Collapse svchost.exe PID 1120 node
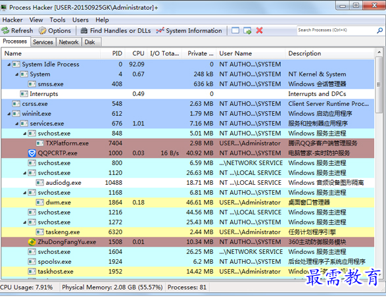This screenshot has height=298, width=386. click(24, 173)
